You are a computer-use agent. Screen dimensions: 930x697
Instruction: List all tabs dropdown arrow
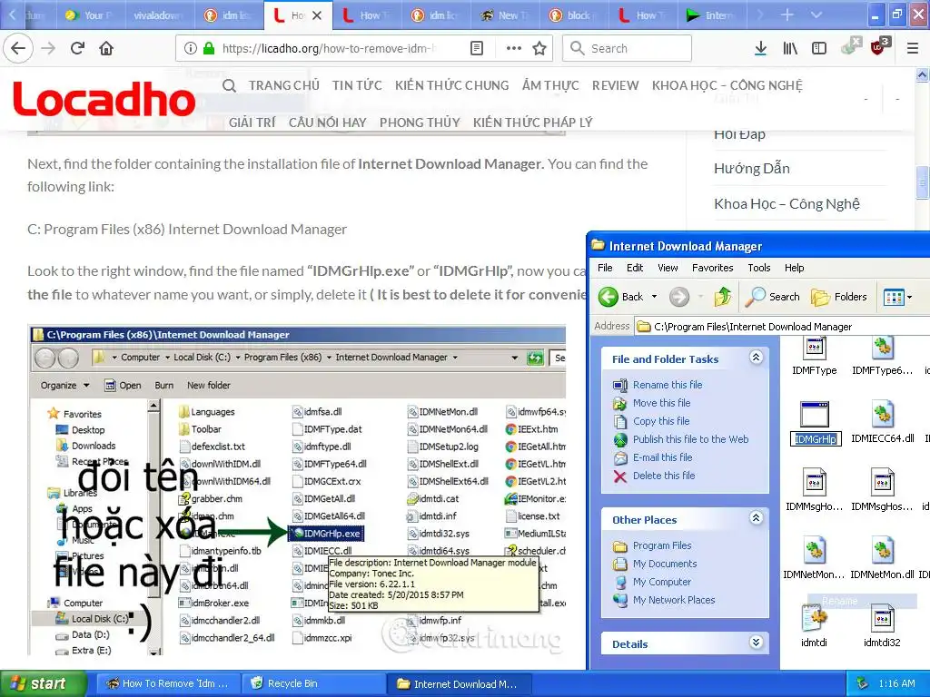coord(816,15)
